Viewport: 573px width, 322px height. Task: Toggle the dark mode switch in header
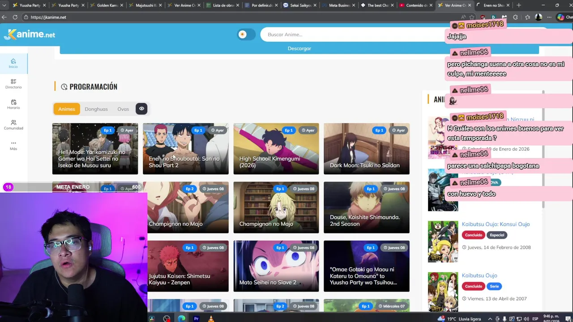click(246, 34)
